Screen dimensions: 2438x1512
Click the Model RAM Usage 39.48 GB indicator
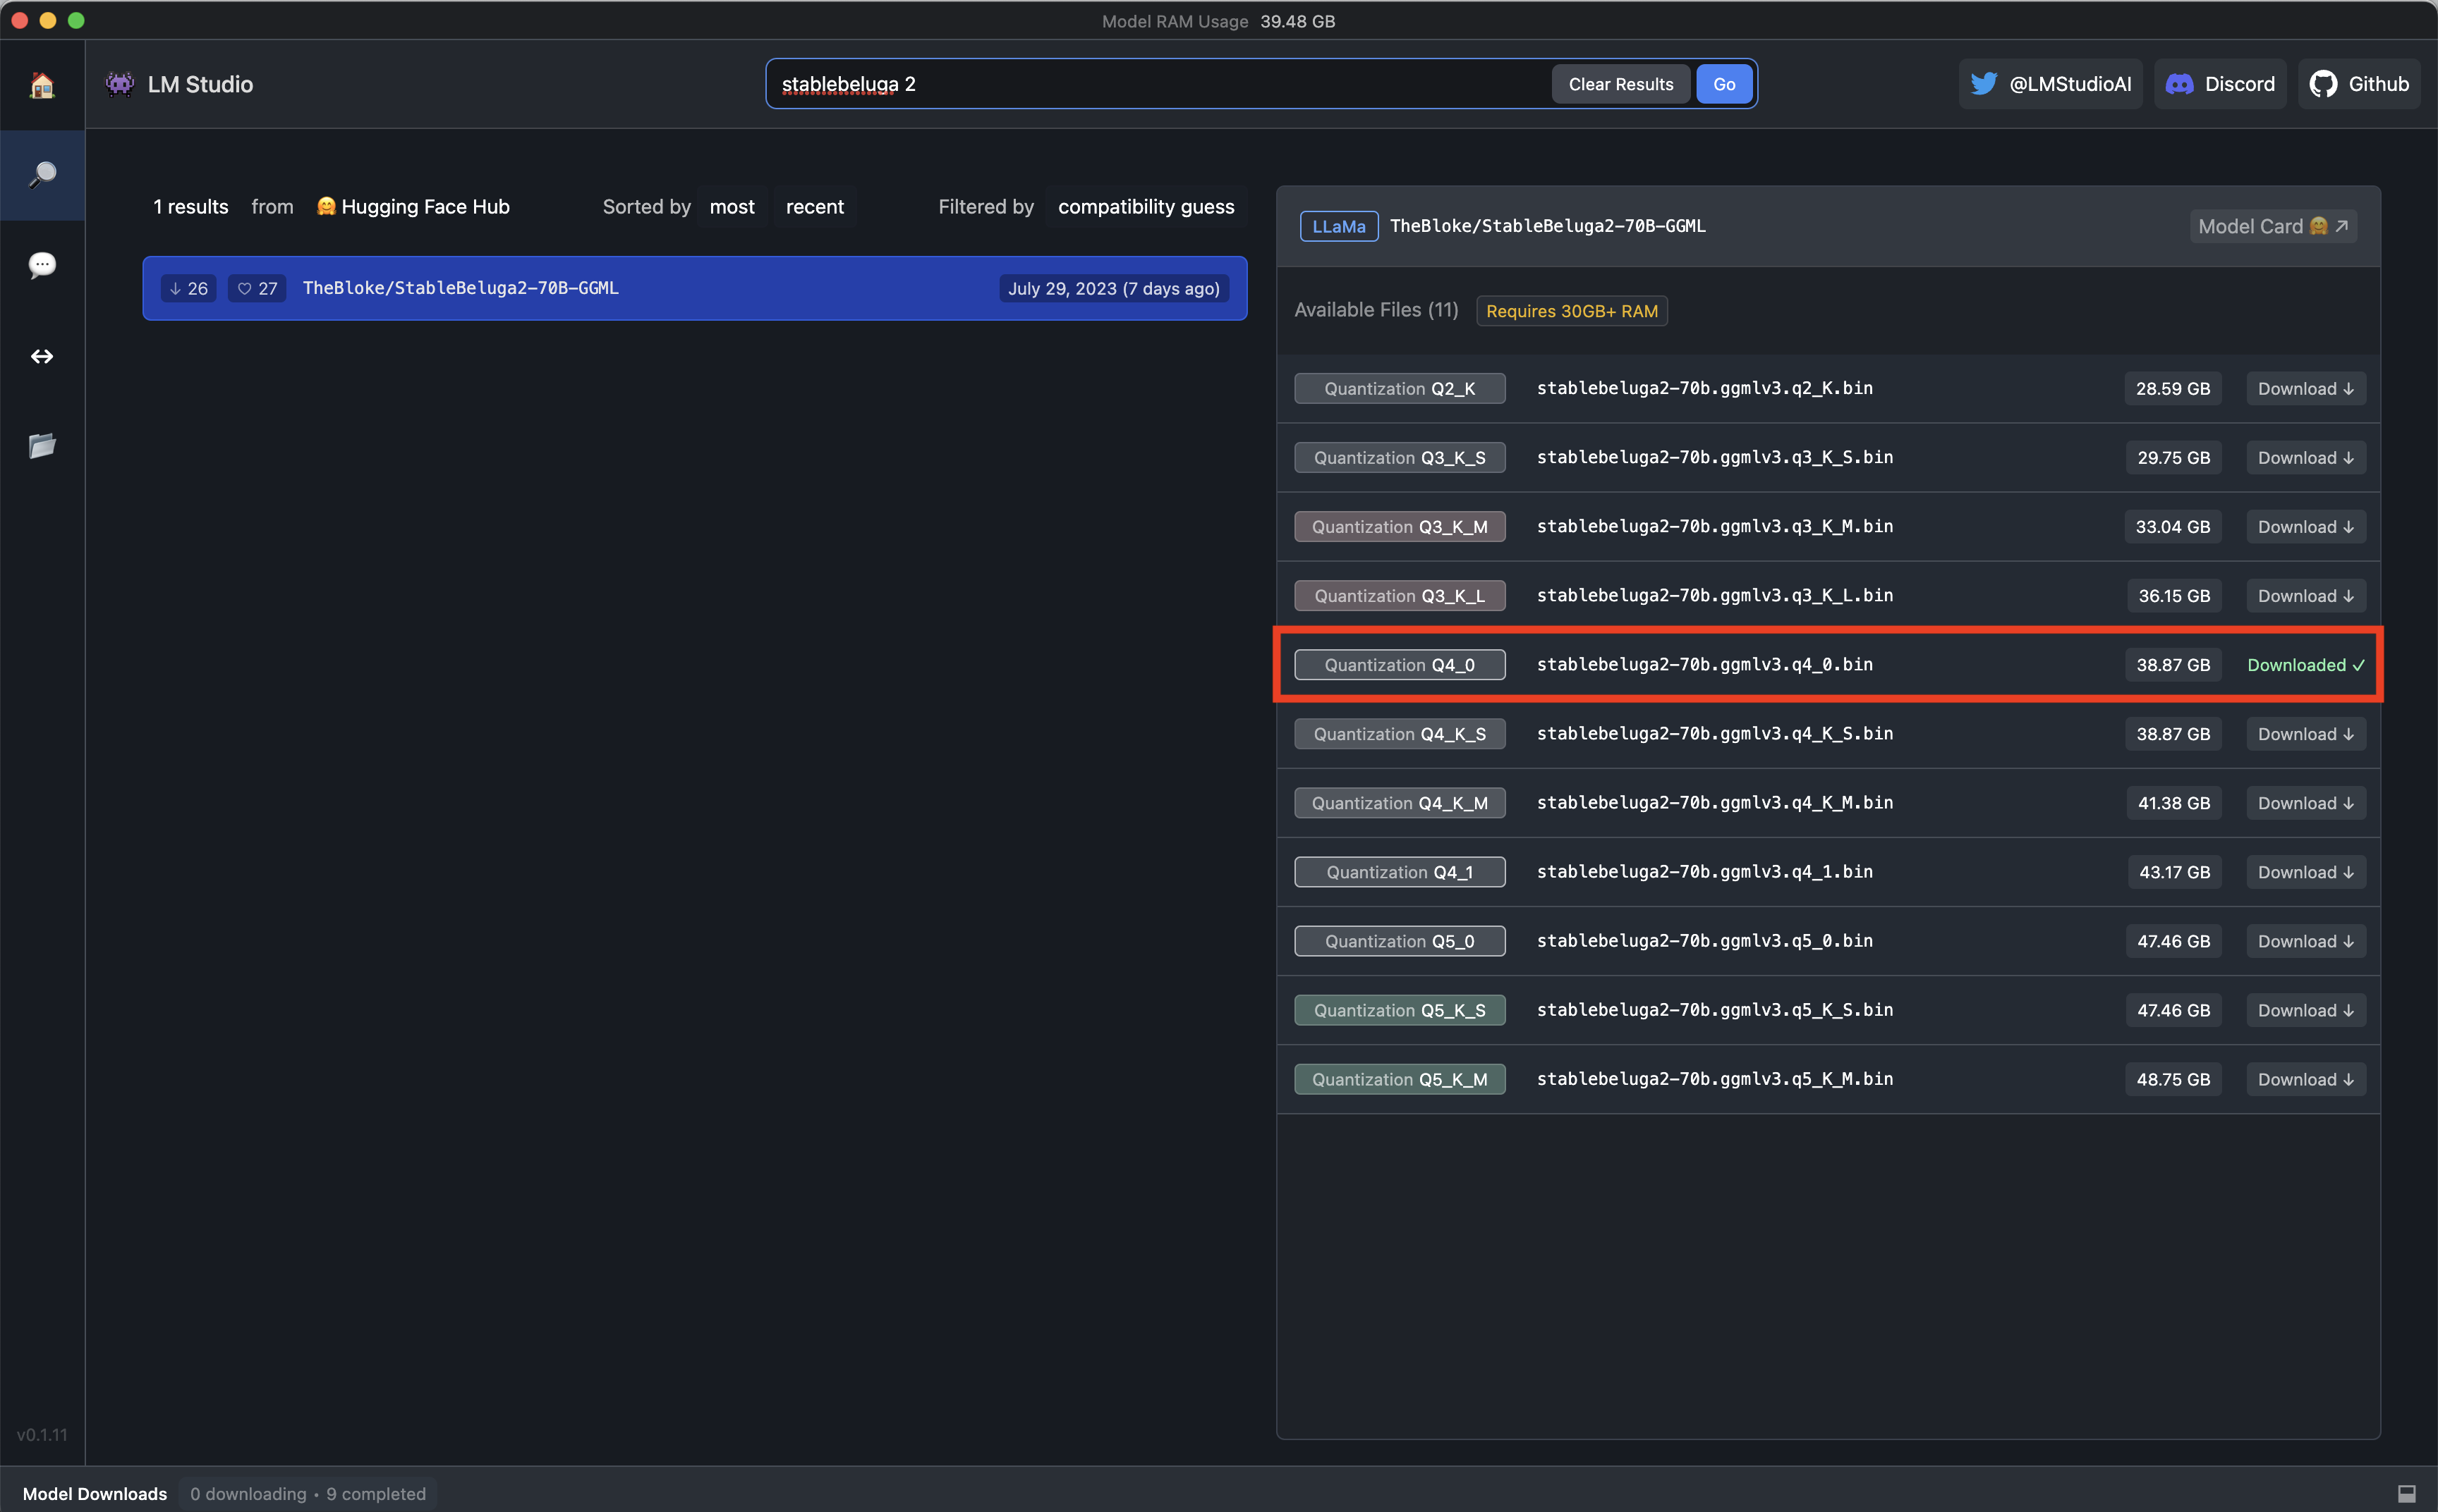click(1218, 21)
